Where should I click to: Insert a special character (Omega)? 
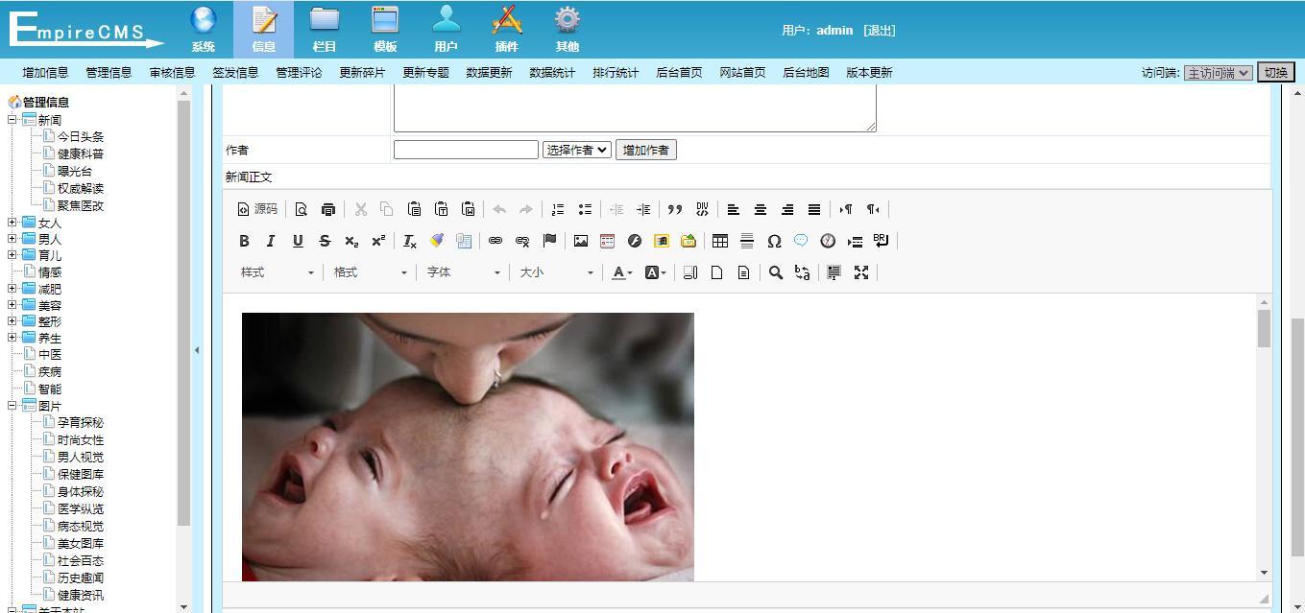coord(774,241)
